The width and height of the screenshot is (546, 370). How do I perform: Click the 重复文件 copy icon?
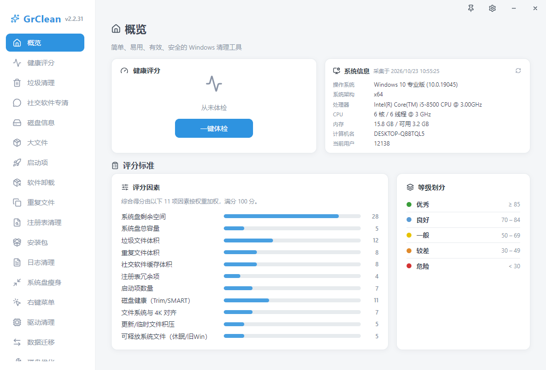pyautogui.click(x=17, y=203)
